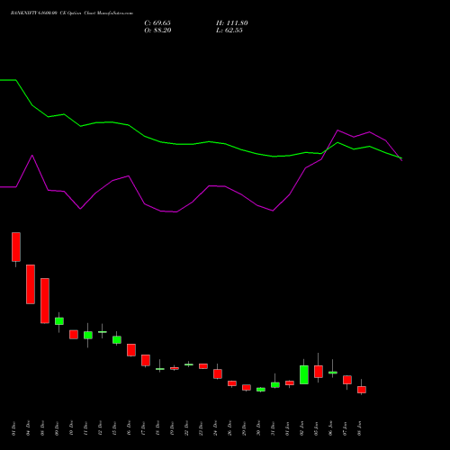
Task: Click the 18 Dec date label
Action: pyautogui.click(x=157, y=428)
